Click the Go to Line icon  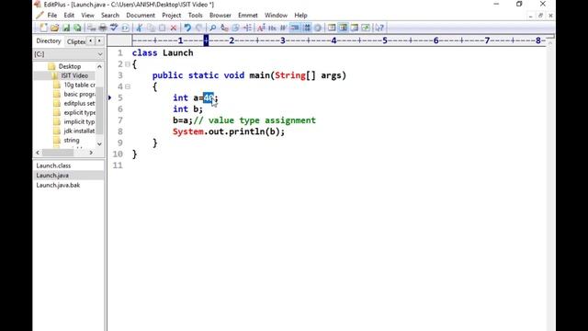coord(247,28)
